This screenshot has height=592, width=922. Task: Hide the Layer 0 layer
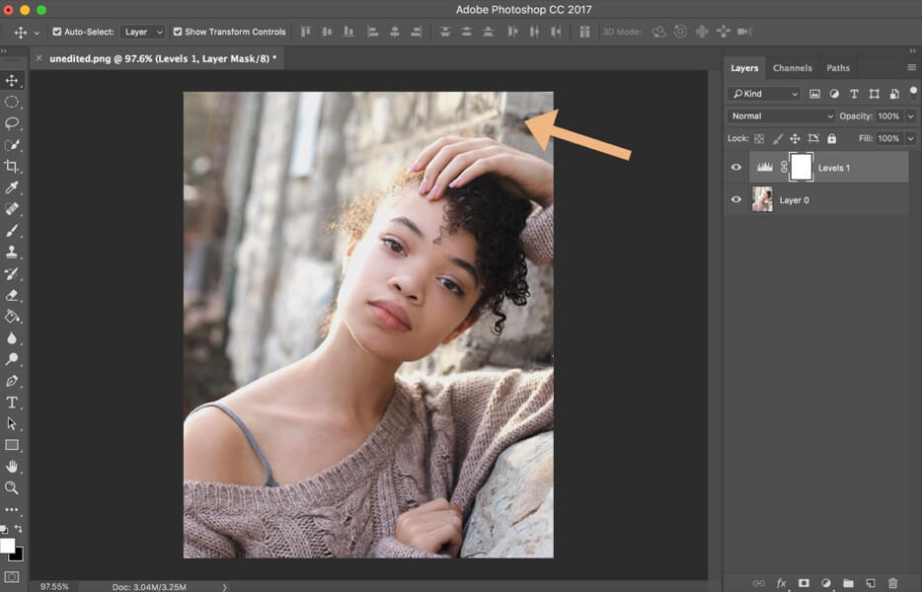[x=735, y=199]
